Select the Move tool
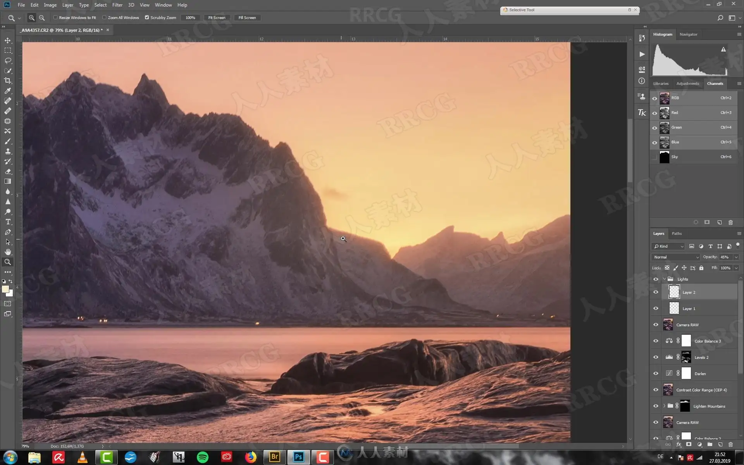Image resolution: width=744 pixels, height=465 pixels. coord(8,40)
